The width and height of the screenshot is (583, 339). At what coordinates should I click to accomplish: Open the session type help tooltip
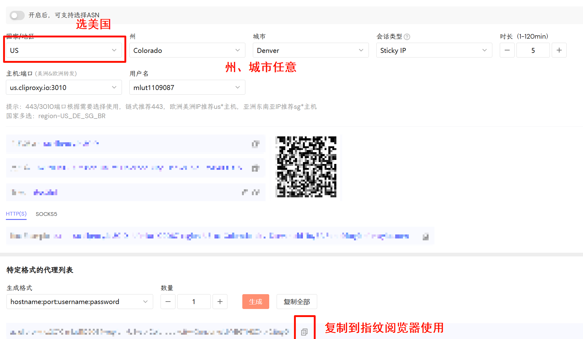click(407, 36)
